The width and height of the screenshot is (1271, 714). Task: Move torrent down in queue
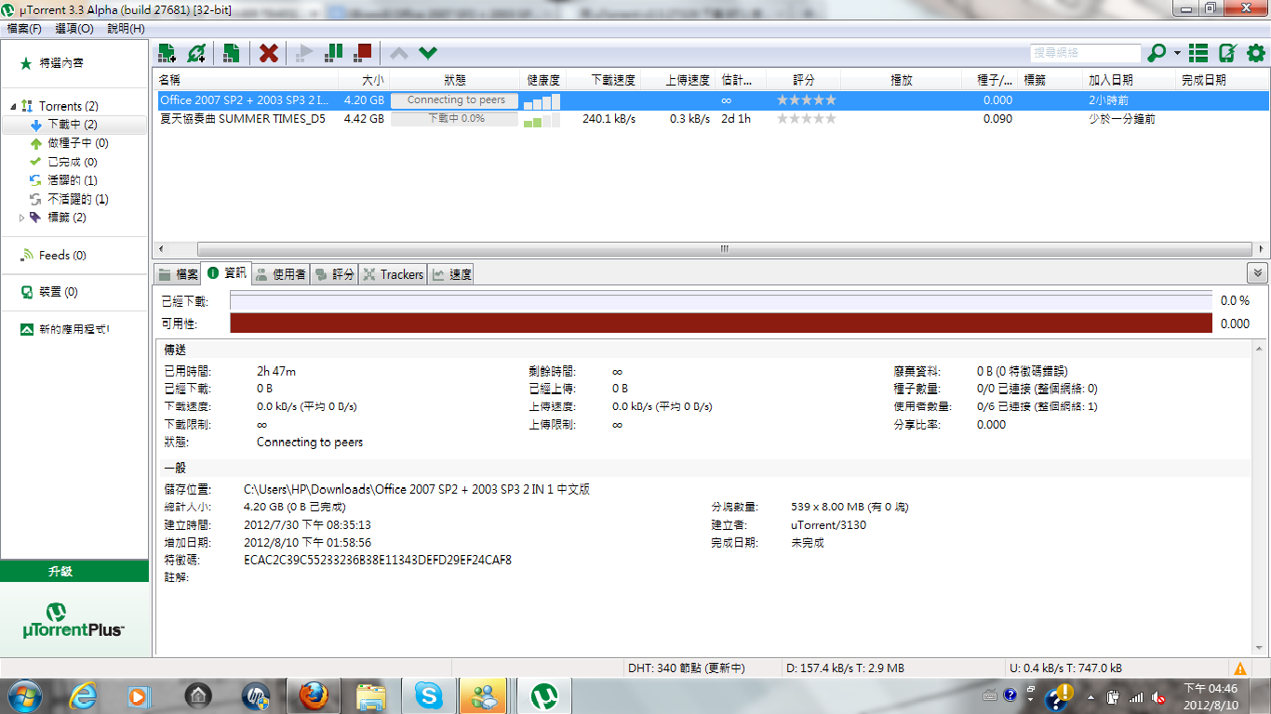428,53
